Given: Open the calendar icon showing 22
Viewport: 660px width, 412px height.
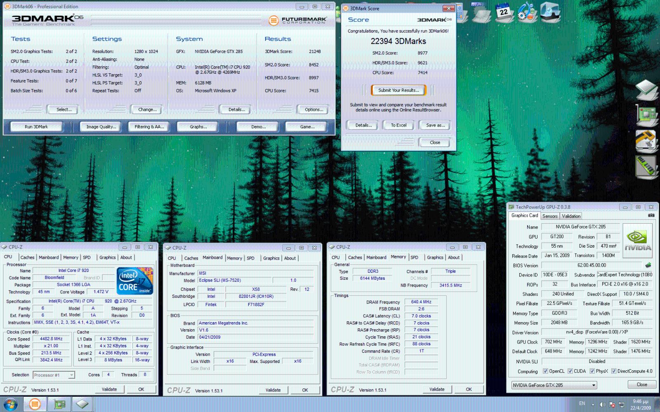Looking at the screenshot, I should coord(504,12).
